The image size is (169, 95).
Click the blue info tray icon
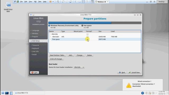143,93
